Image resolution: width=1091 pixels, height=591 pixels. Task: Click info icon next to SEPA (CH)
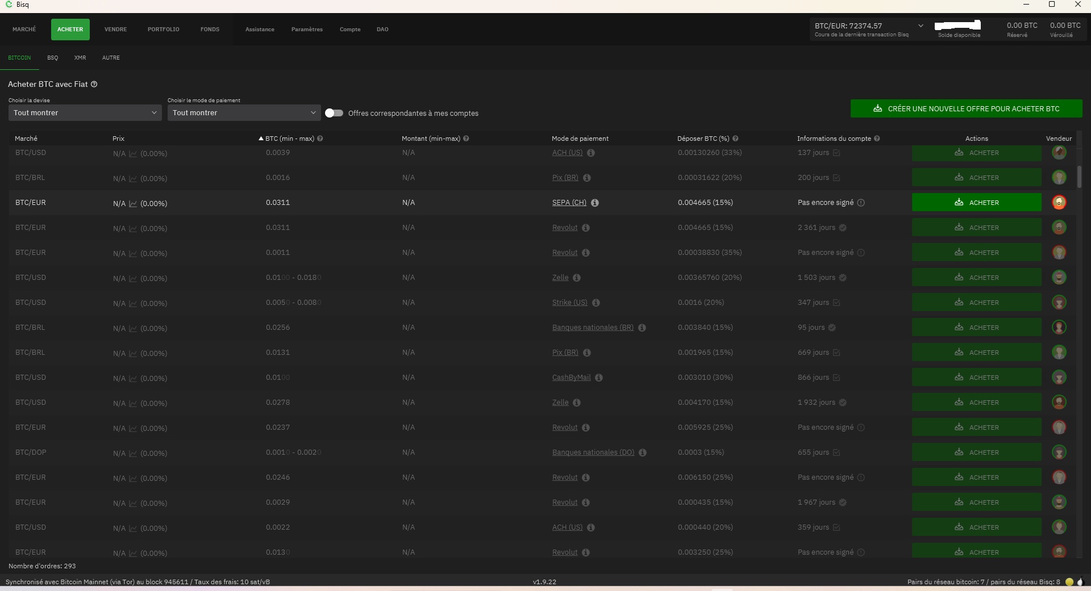point(595,203)
